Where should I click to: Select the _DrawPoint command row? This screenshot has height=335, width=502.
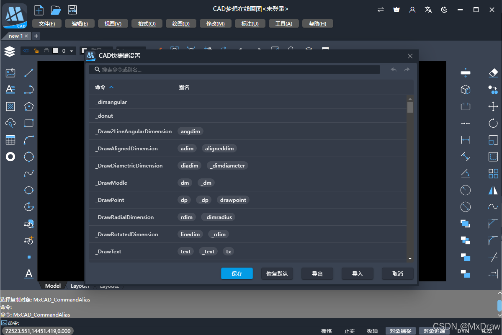coord(247,200)
